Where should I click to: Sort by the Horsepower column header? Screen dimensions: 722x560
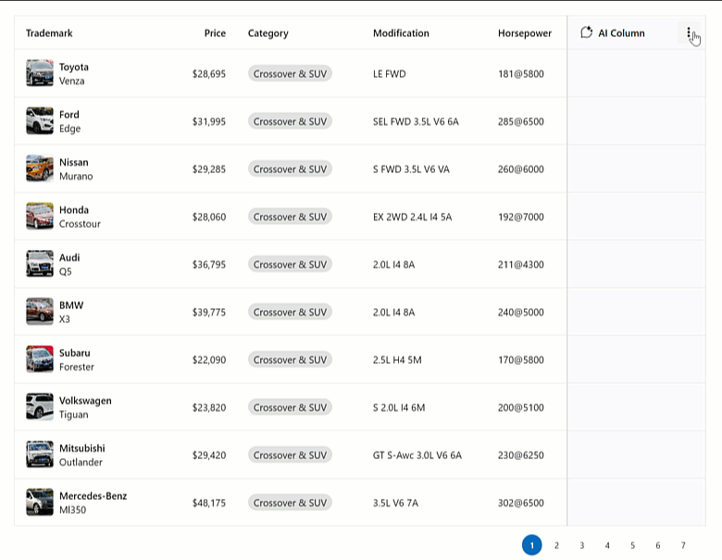point(525,33)
